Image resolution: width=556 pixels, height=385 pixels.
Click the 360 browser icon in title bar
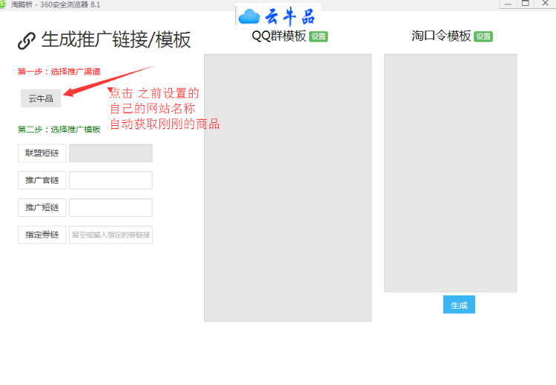click(3, 4)
